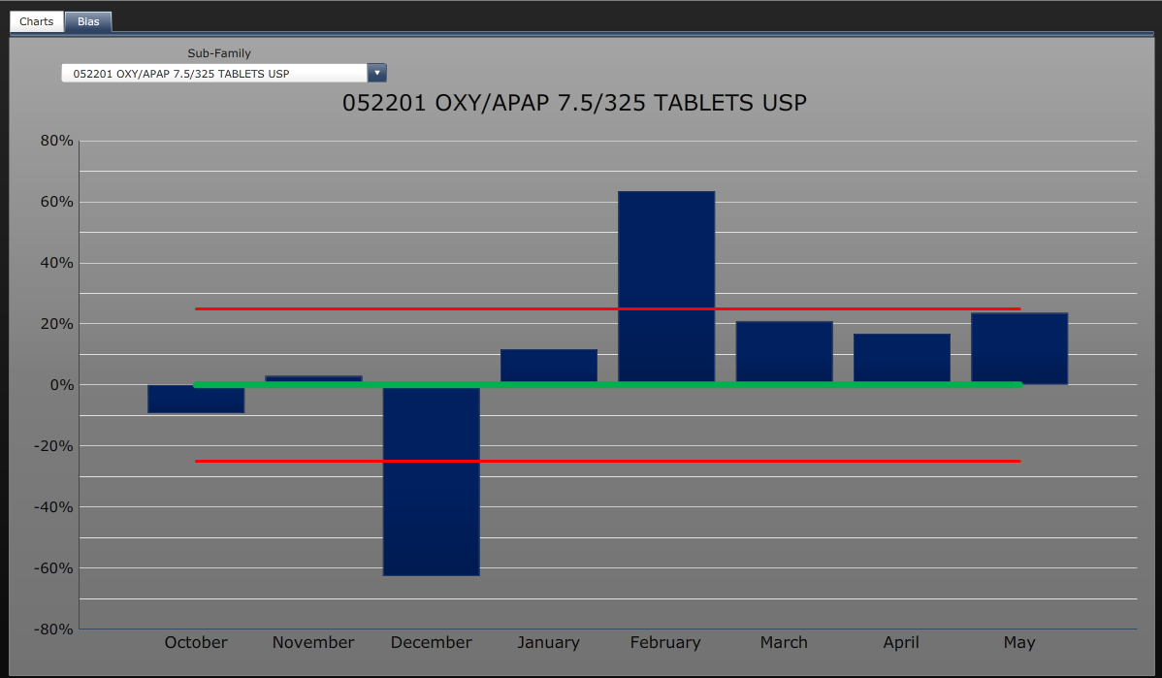Image resolution: width=1162 pixels, height=678 pixels.
Task: Expand the 052201 OXY/APAP product selector
Action: pos(376,72)
